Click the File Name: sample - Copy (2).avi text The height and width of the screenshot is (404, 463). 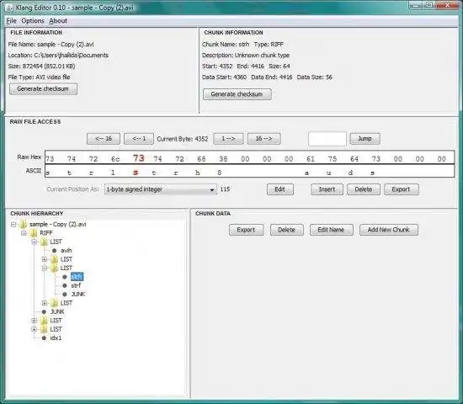51,45
